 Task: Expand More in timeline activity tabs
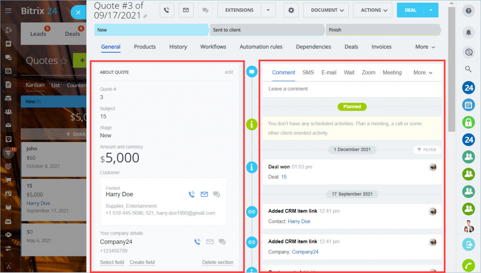coord(423,73)
